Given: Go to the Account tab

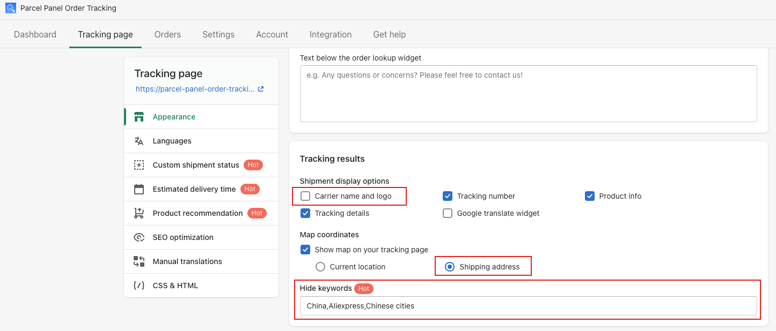Looking at the screenshot, I should tap(272, 34).
